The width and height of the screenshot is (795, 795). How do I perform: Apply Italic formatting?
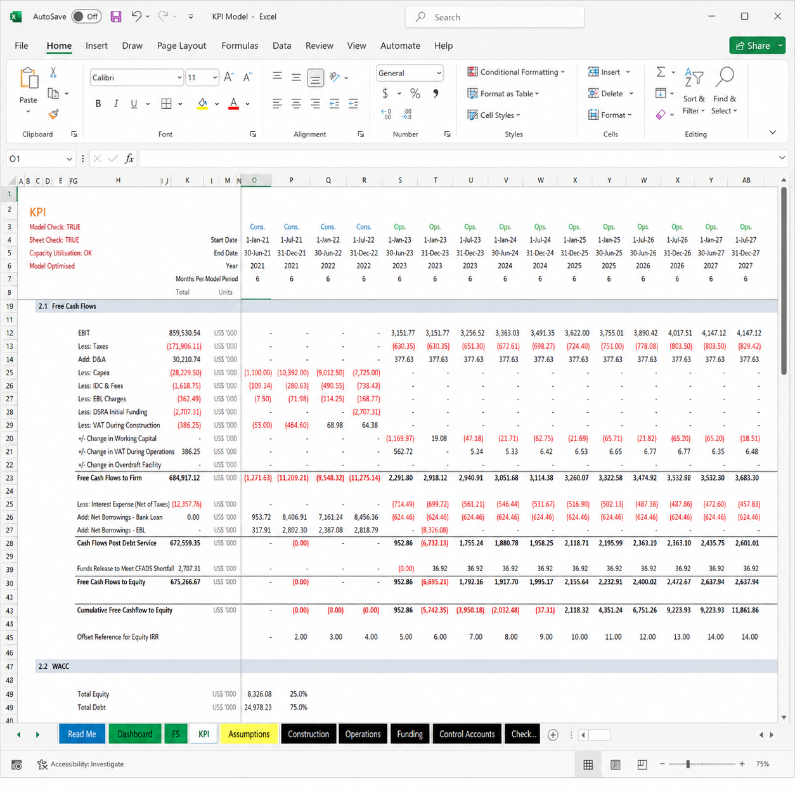(116, 103)
